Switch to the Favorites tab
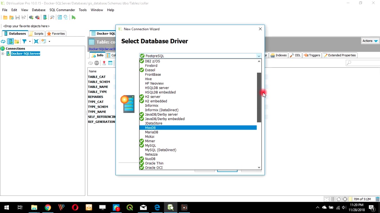 pos(56,33)
